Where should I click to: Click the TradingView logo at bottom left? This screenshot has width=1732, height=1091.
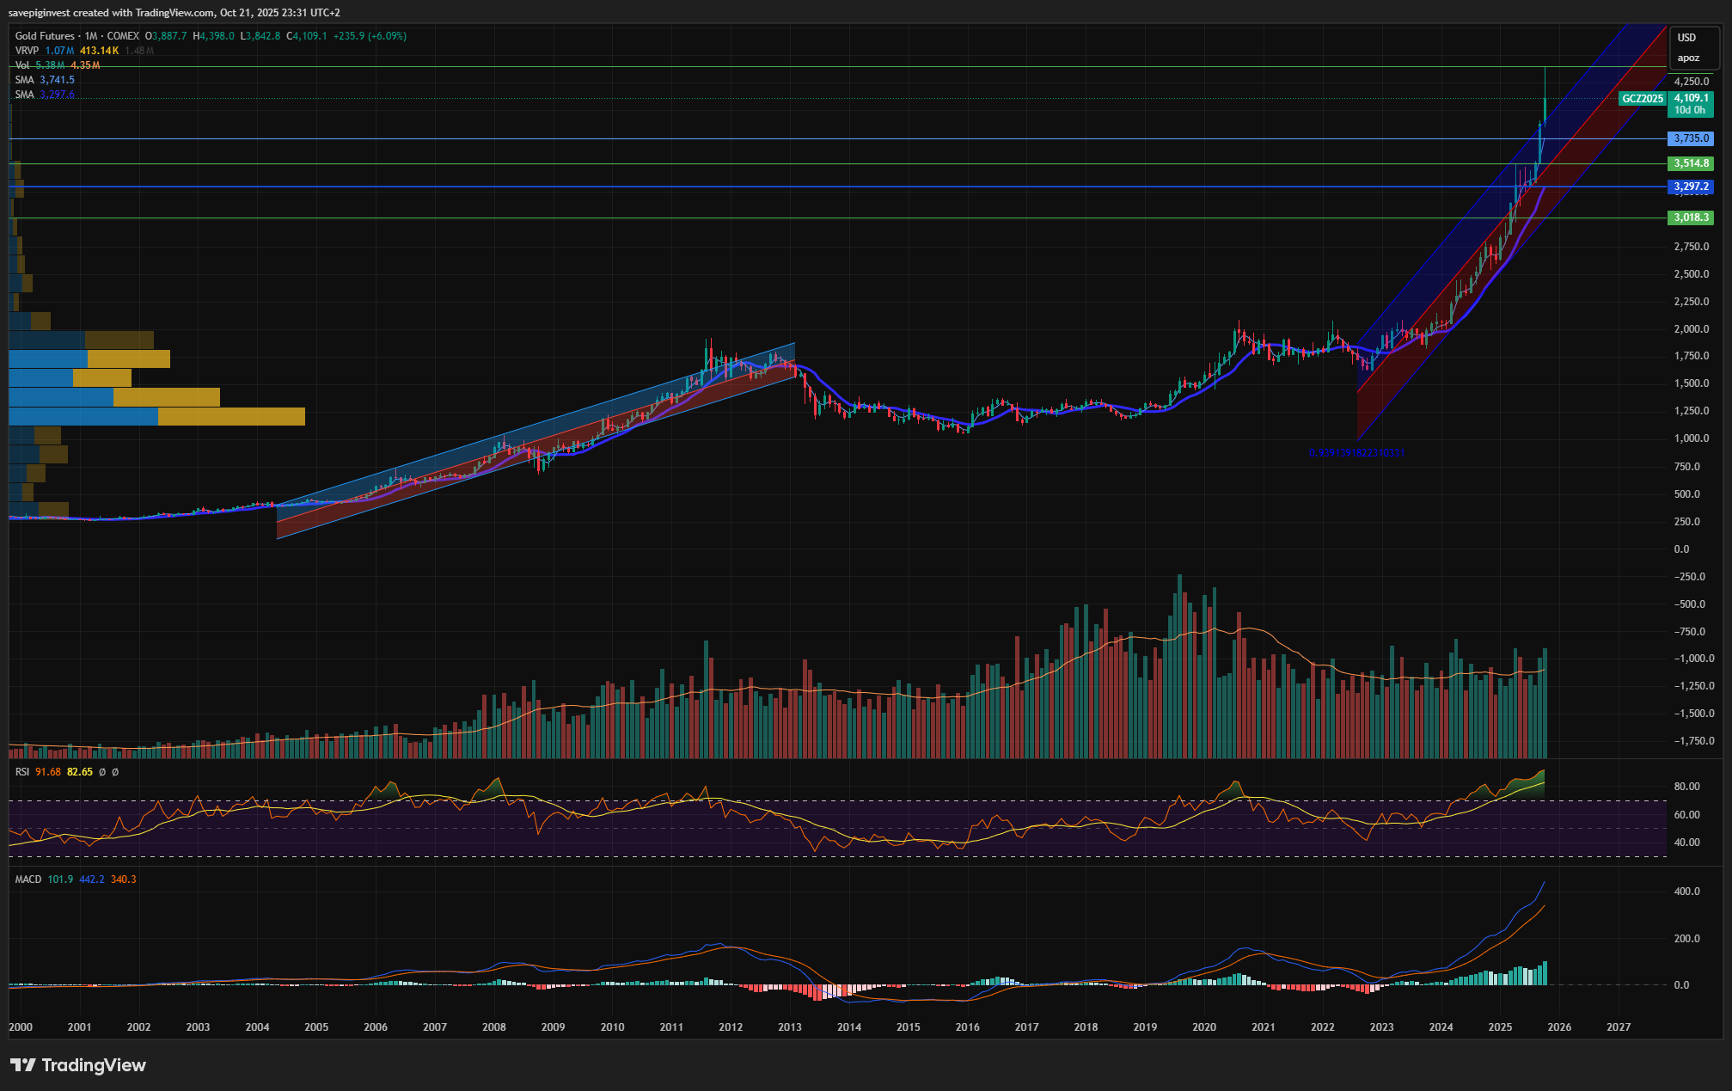(78, 1065)
